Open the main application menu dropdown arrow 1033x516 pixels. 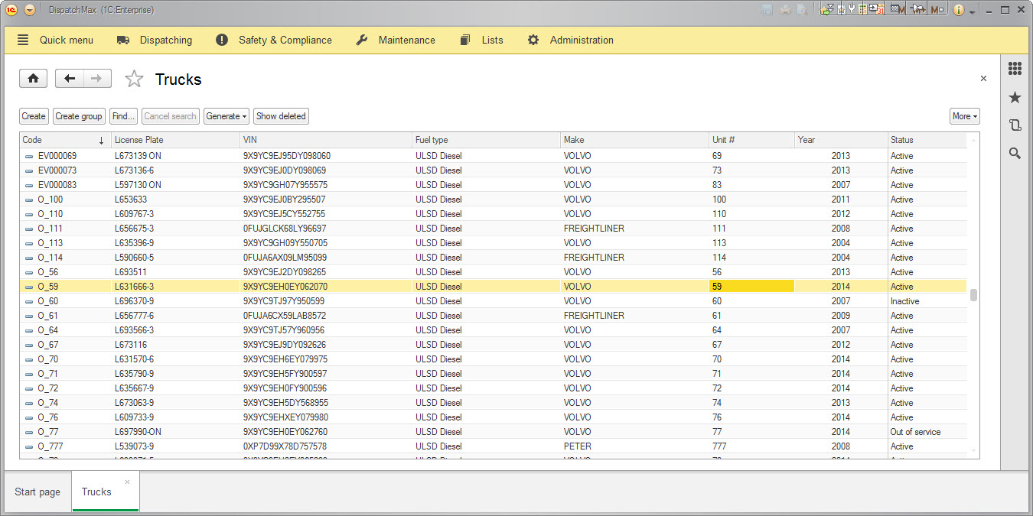(x=30, y=10)
